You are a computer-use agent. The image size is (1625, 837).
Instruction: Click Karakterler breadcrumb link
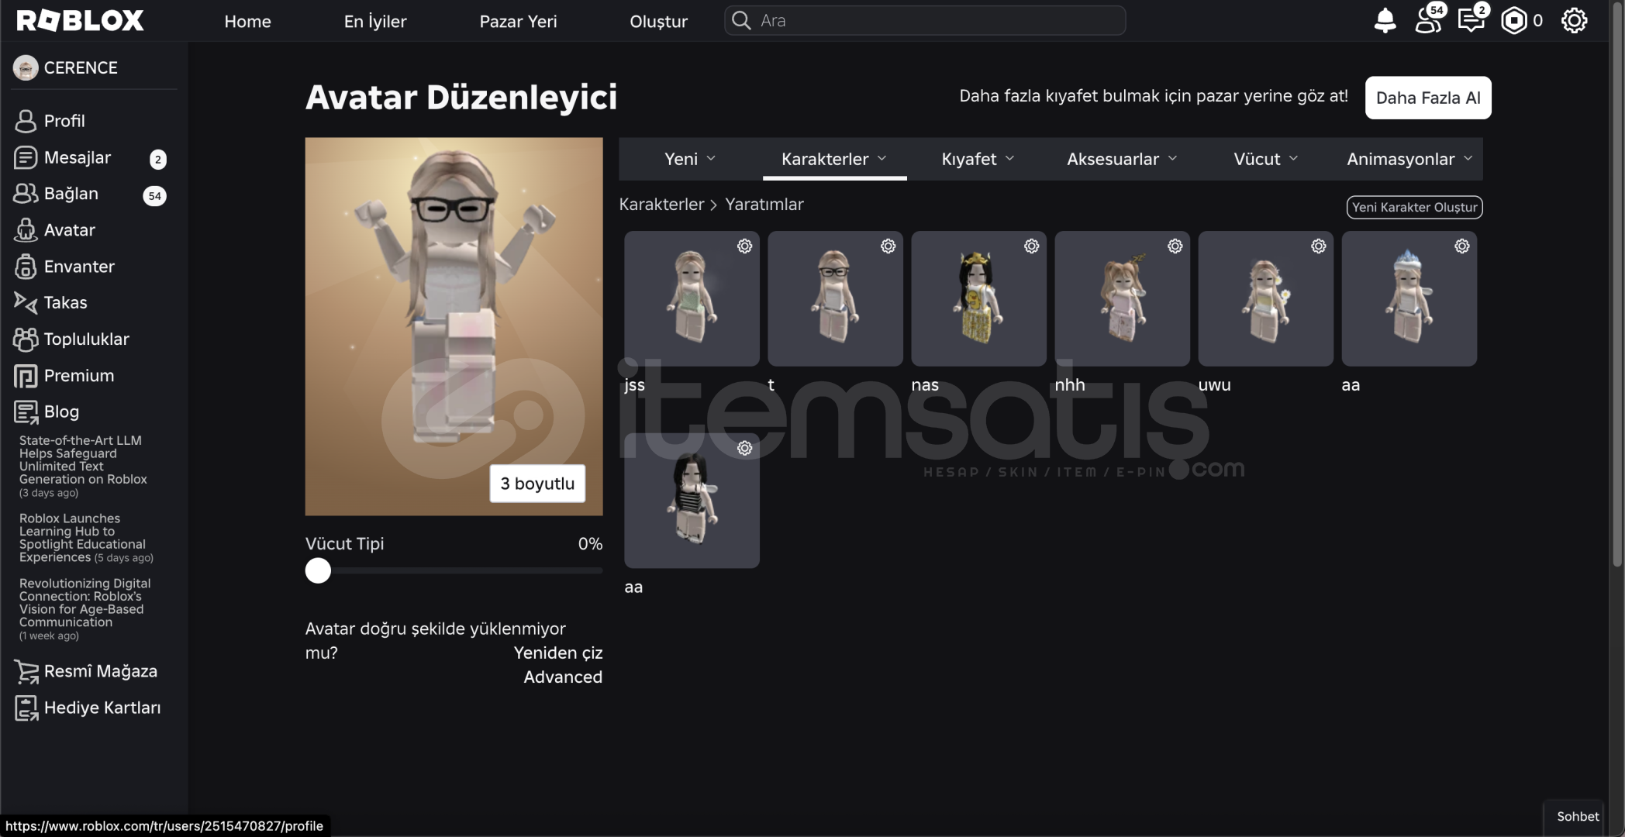point(661,205)
